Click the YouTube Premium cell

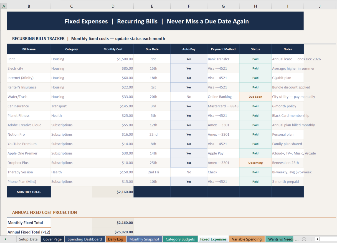pyautogui.click(x=29, y=144)
